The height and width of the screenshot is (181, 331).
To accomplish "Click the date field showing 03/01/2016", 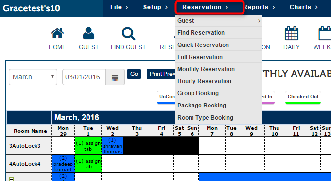I will (x=84, y=77).
